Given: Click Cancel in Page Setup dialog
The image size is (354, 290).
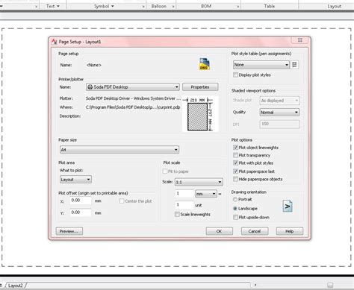Looking at the screenshot, I should tap(255, 231).
